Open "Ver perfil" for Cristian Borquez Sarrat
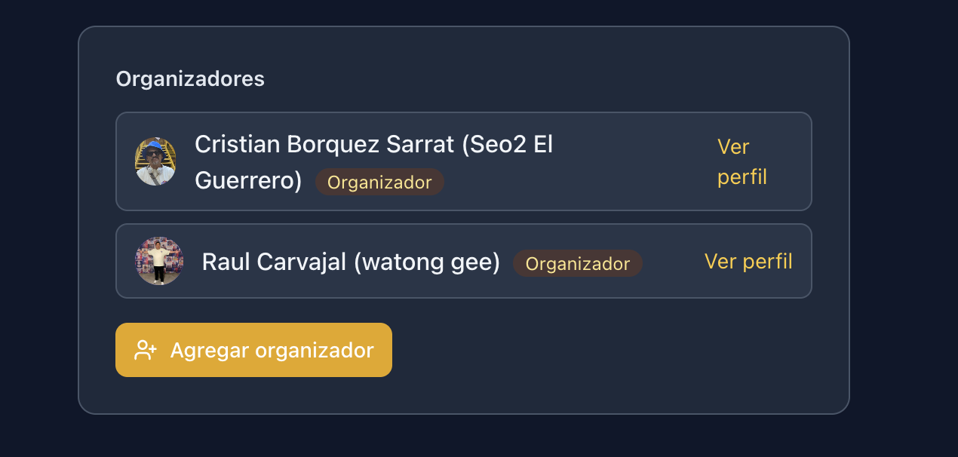 [742, 161]
